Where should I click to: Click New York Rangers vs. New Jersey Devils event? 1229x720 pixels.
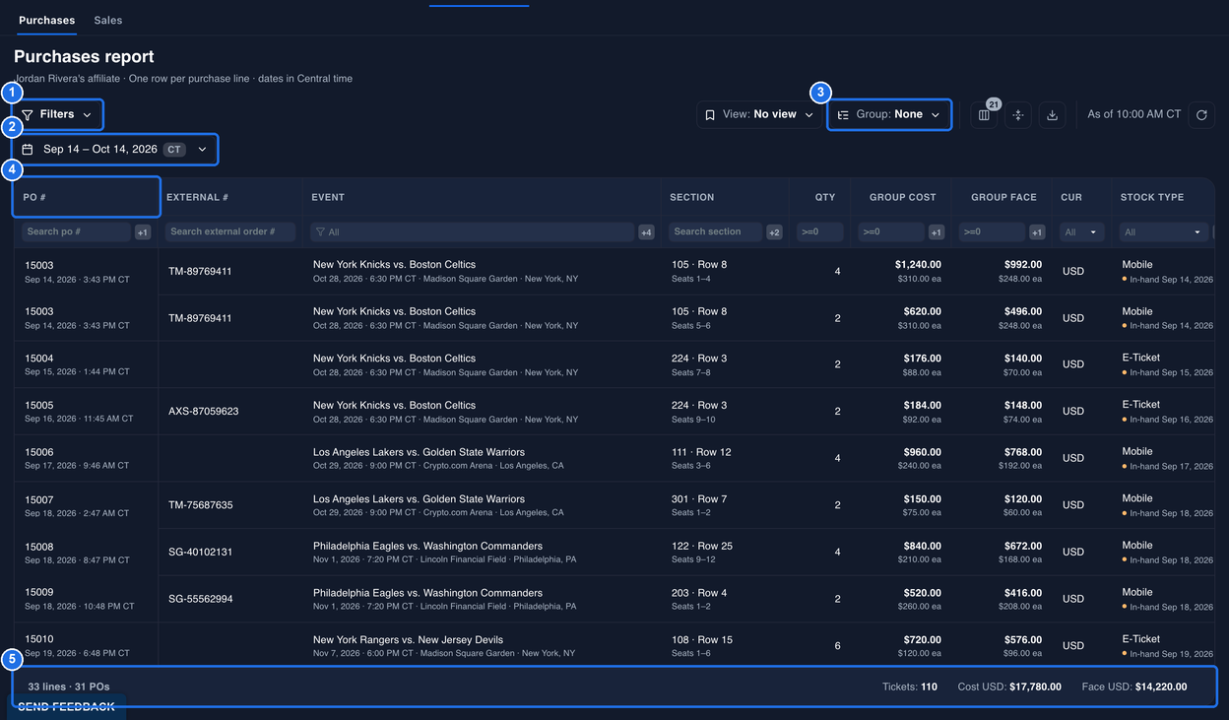tap(408, 640)
